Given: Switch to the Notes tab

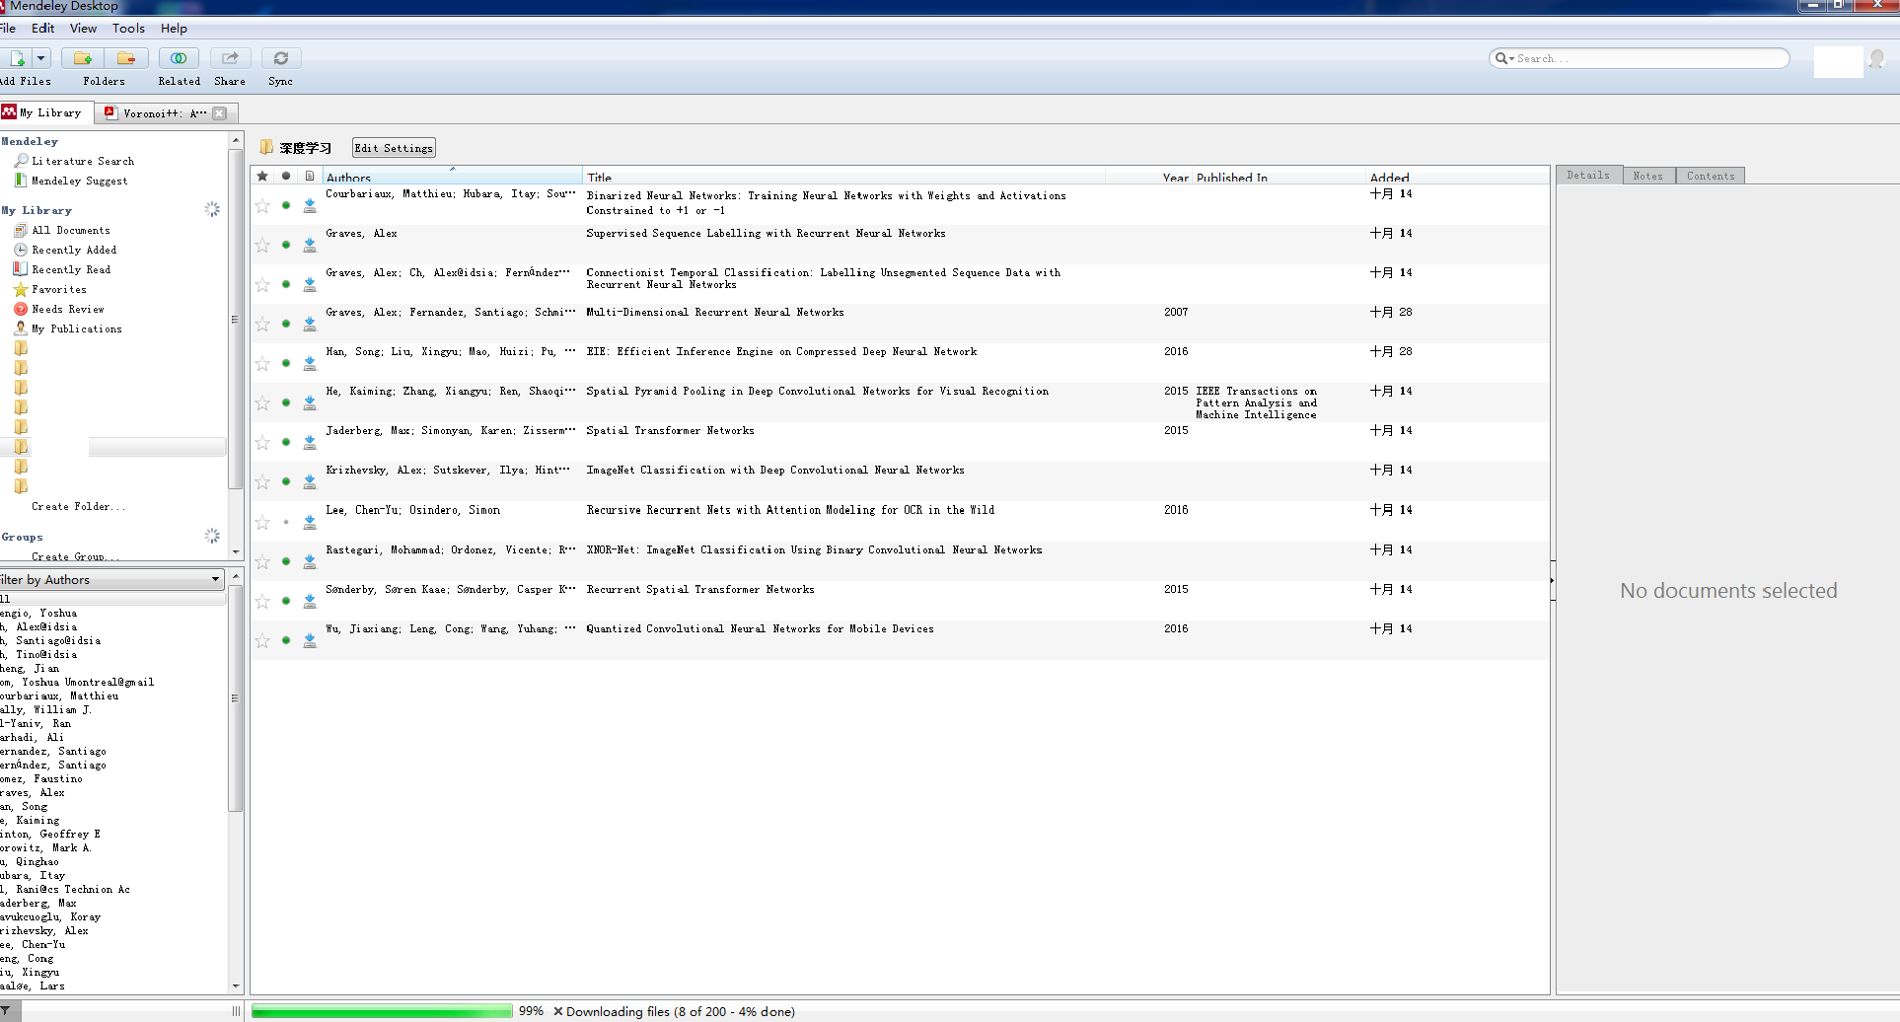Looking at the screenshot, I should click(x=1647, y=176).
